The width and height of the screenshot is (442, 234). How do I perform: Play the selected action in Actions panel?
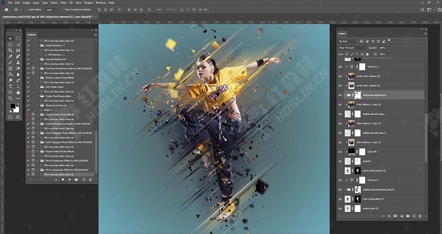[69, 179]
